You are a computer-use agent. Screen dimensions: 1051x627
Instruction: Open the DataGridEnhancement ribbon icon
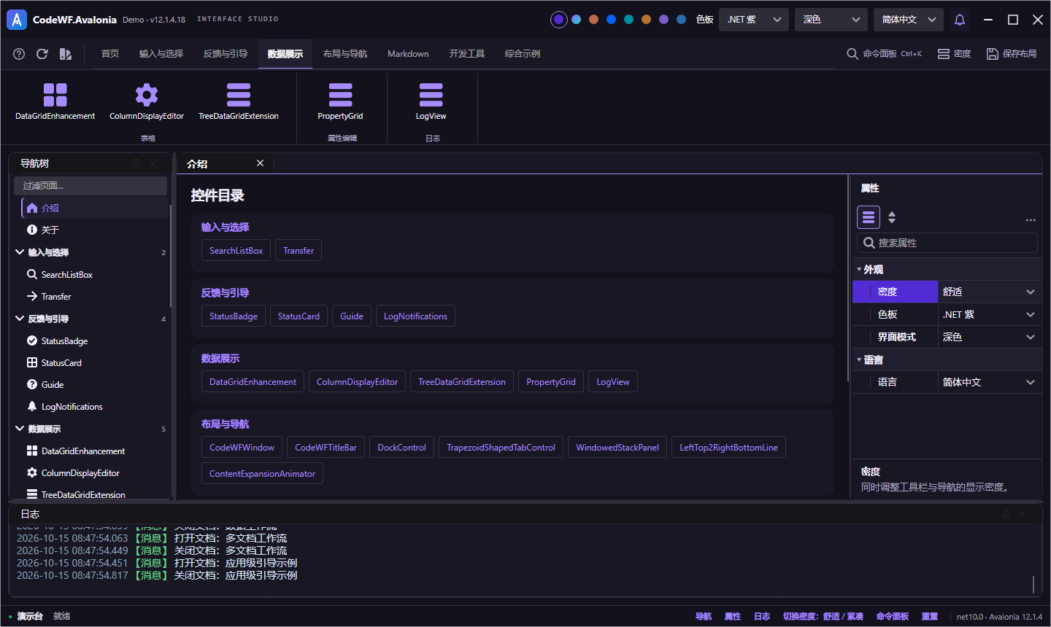pyautogui.click(x=55, y=95)
